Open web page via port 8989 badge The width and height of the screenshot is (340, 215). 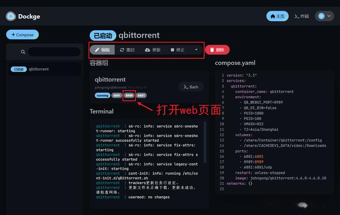coord(129,96)
